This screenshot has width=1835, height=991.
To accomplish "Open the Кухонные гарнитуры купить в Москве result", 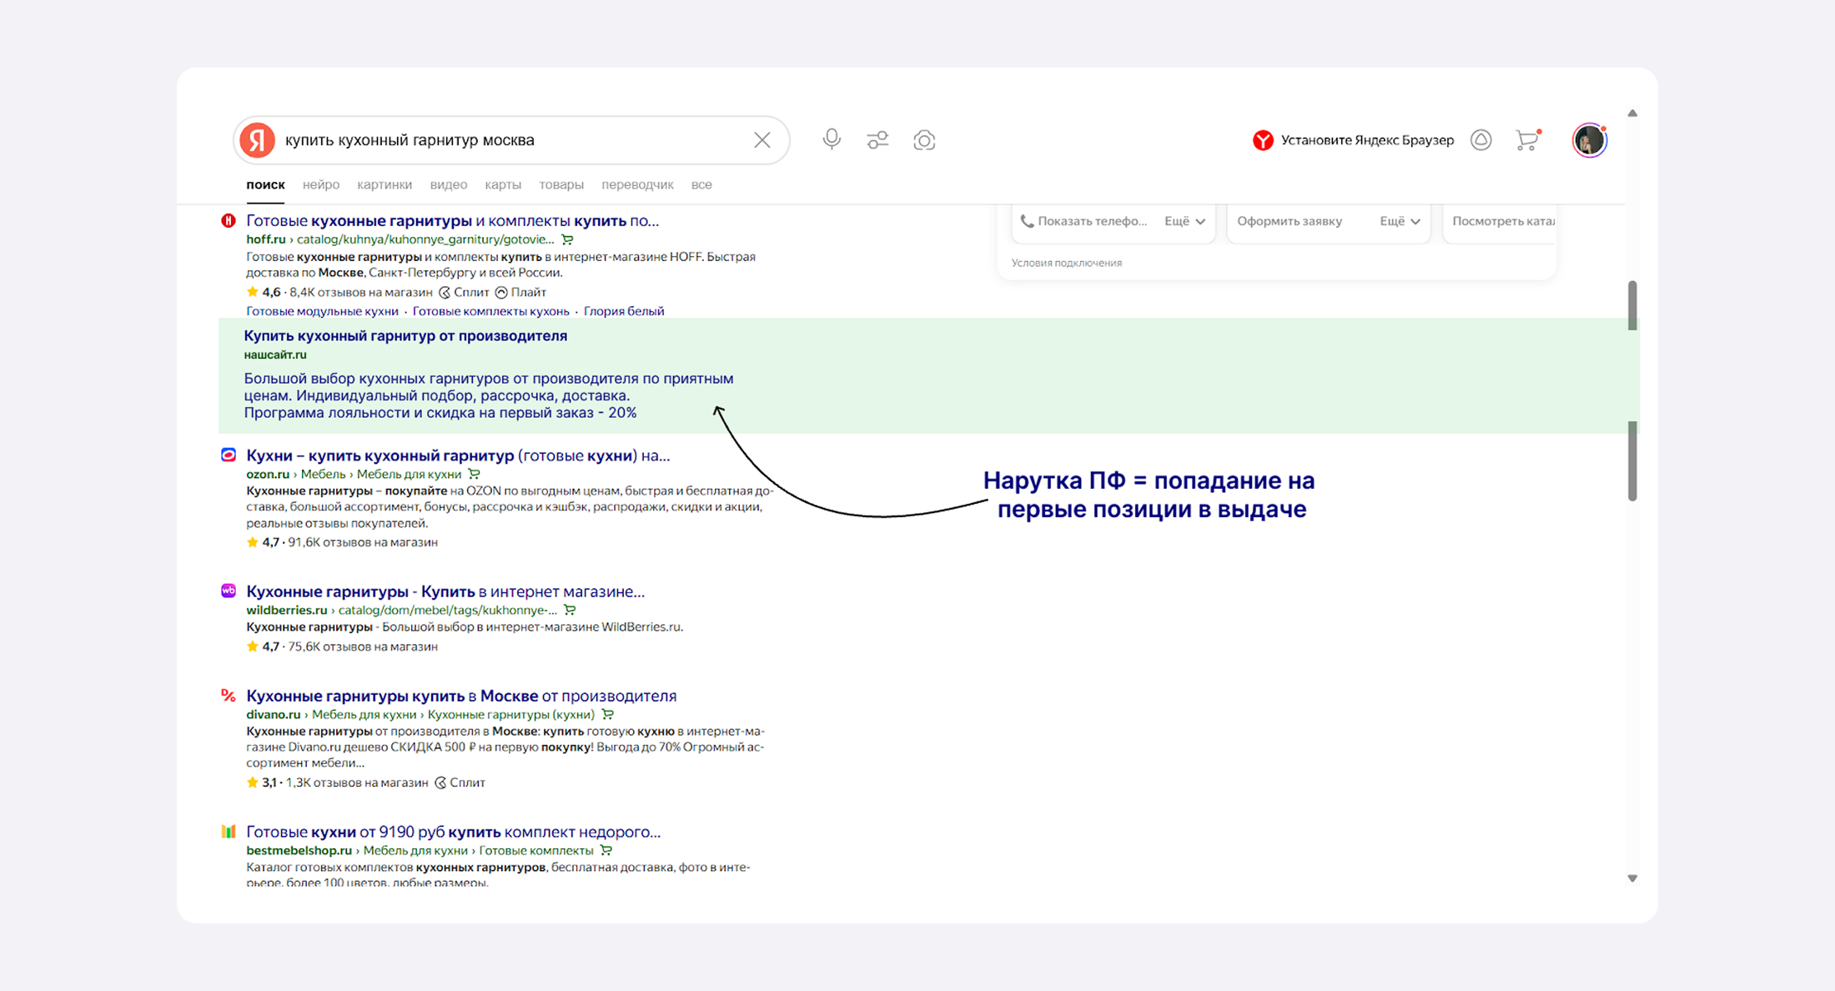I will pyautogui.click(x=461, y=696).
